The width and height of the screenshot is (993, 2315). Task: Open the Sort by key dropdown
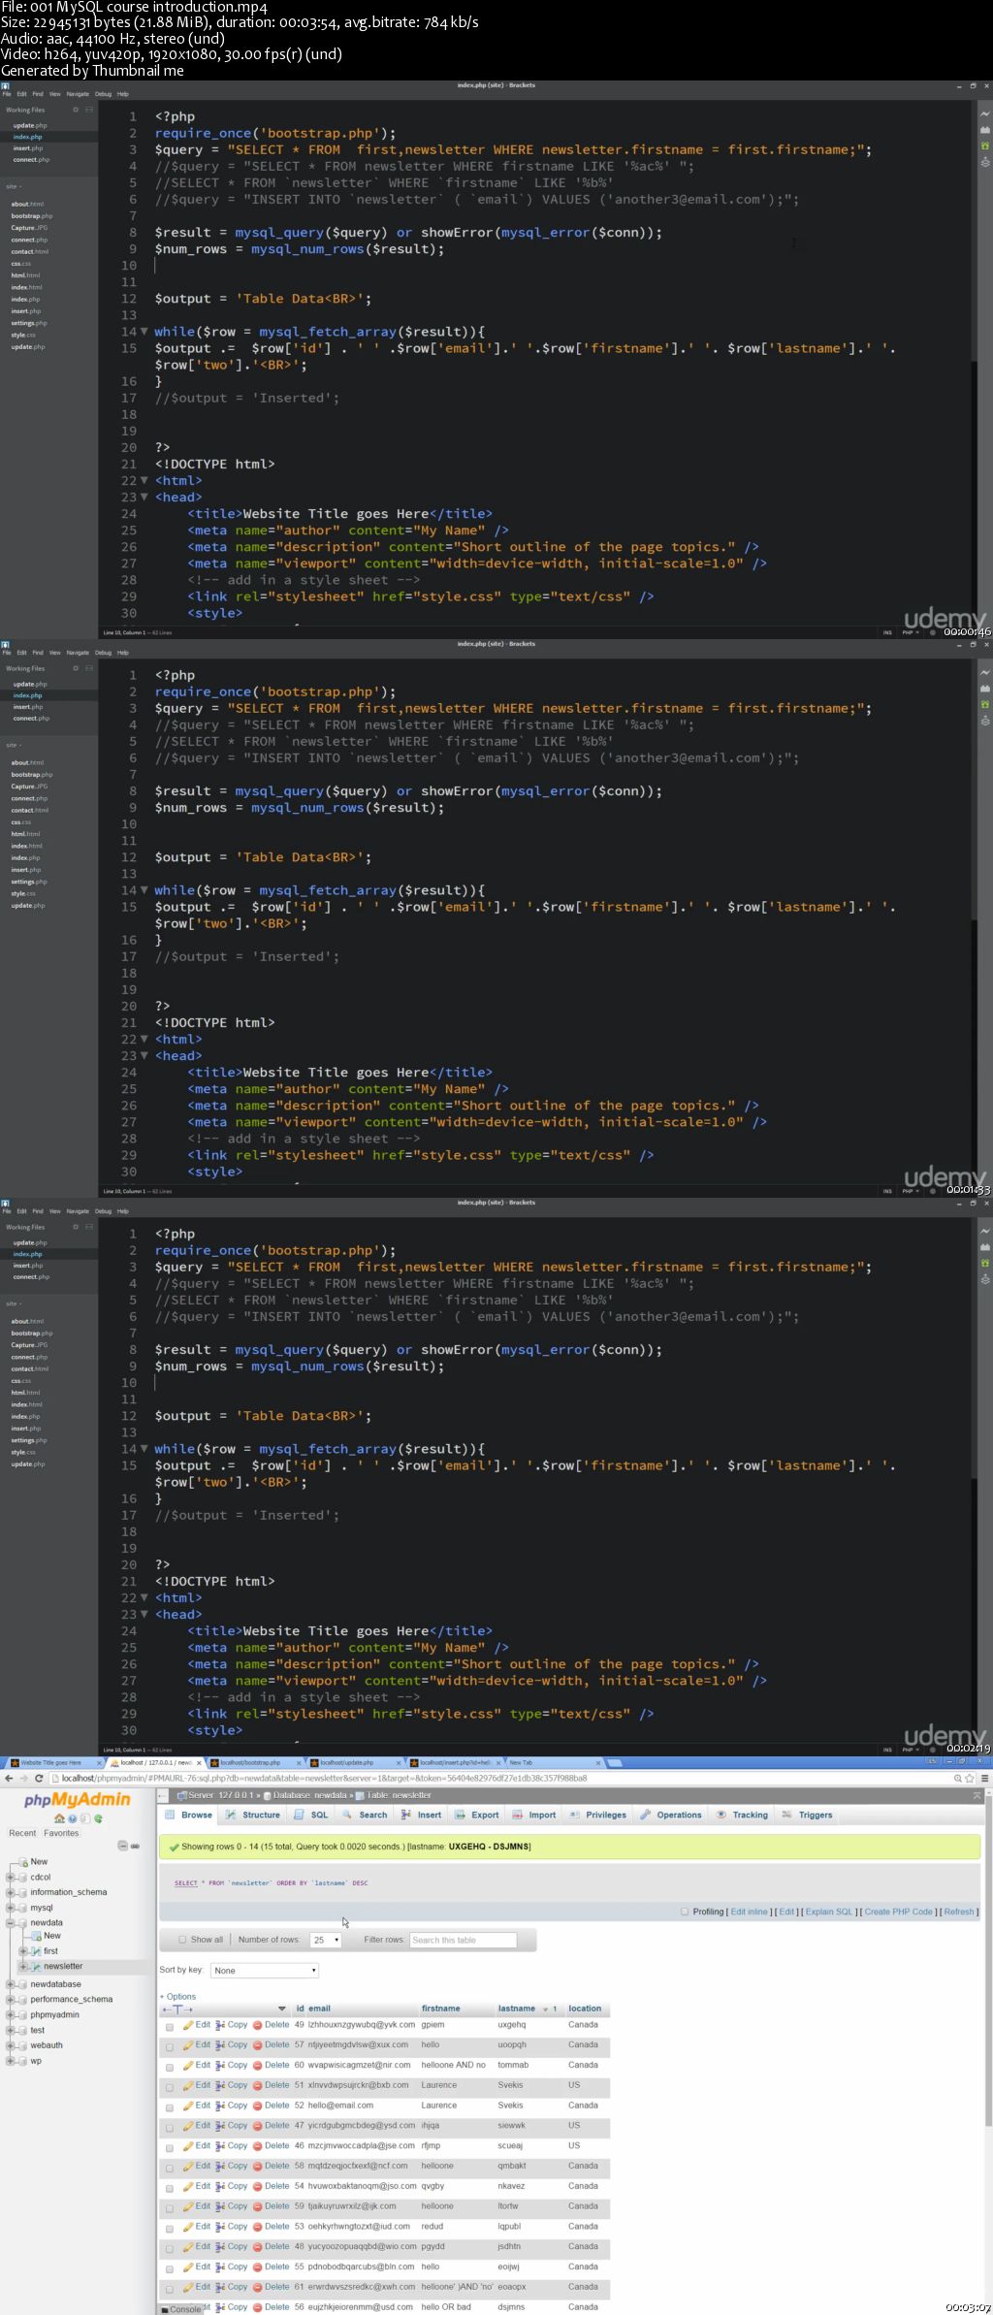pos(266,1971)
